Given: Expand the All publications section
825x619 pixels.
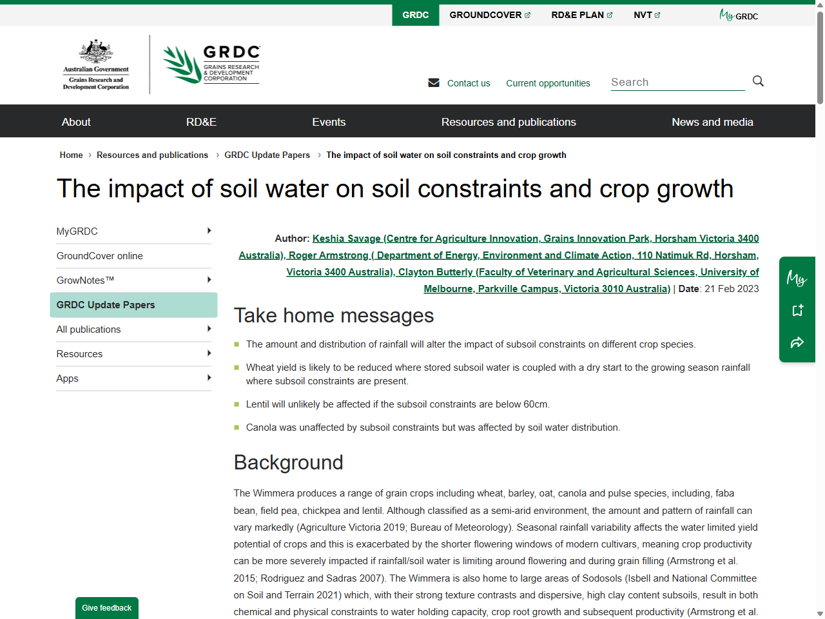Looking at the screenshot, I should [209, 329].
